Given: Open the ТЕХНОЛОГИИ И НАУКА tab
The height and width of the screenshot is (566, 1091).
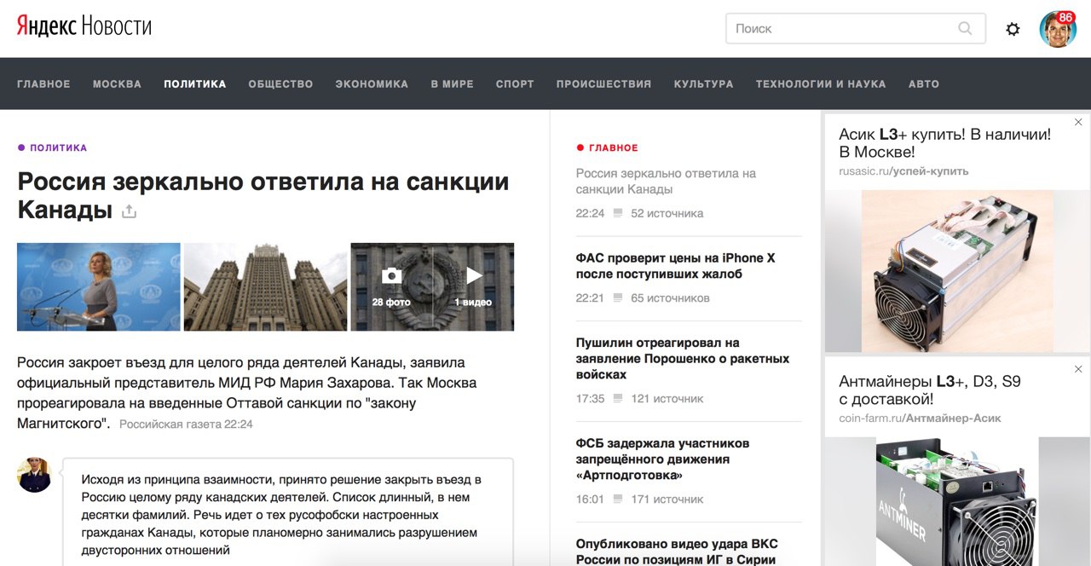Looking at the screenshot, I should [821, 84].
